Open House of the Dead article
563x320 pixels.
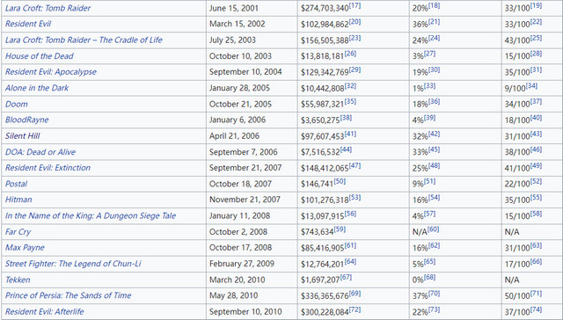coord(39,56)
